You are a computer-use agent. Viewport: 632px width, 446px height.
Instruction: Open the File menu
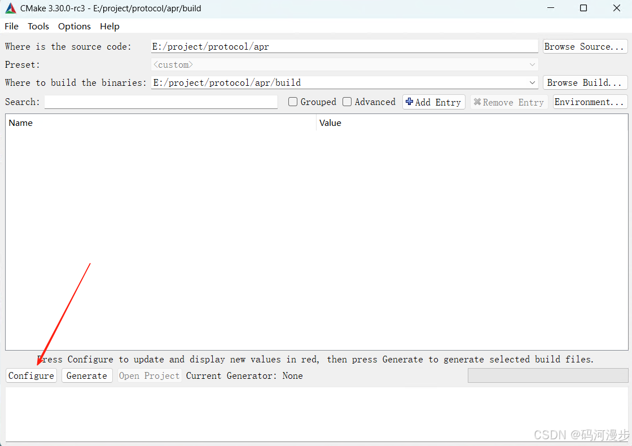[x=12, y=26]
